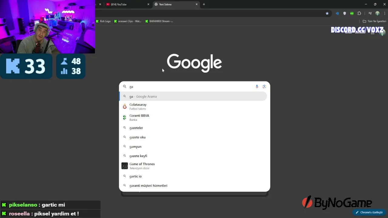This screenshot has width=388, height=218.
Task: Click the Chrome profile avatar in toolbar
Action: point(377,13)
